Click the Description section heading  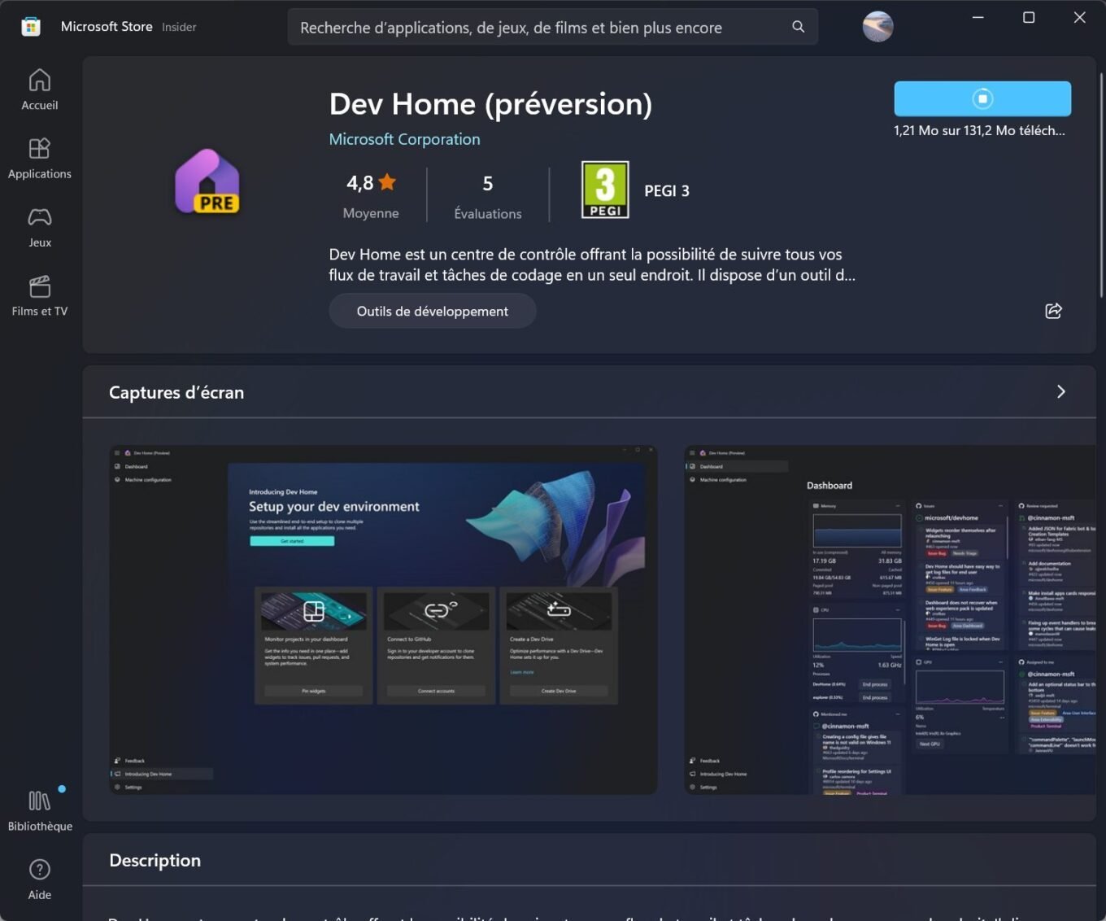pyautogui.click(x=155, y=861)
